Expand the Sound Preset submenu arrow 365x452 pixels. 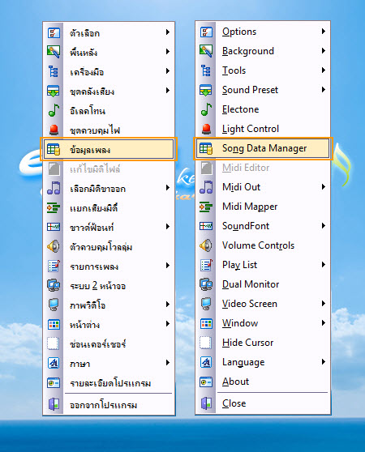324,90
